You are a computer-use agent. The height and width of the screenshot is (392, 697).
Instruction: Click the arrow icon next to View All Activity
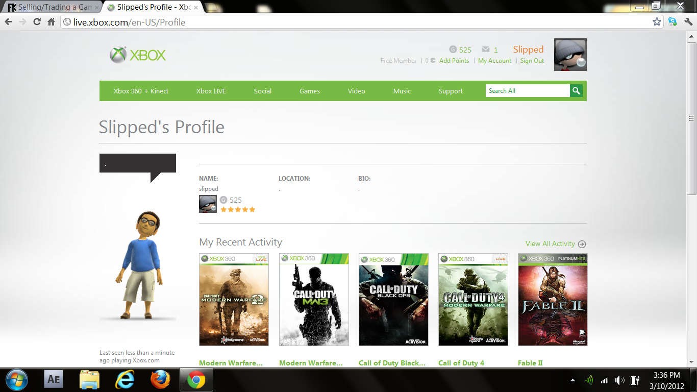tap(582, 244)
